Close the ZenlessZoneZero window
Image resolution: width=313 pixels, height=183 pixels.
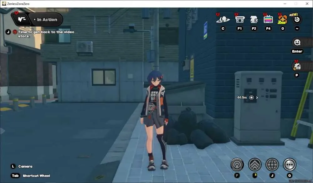pyautogui.click(x=307, y=4)
